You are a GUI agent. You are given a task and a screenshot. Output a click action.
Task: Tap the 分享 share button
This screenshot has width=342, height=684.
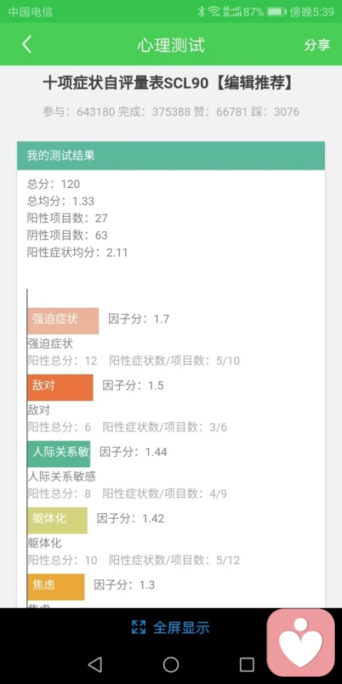tap(316, 44)
